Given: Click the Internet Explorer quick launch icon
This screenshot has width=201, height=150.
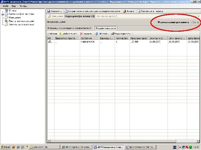Looking at the screenshot, I should point(18,147).
